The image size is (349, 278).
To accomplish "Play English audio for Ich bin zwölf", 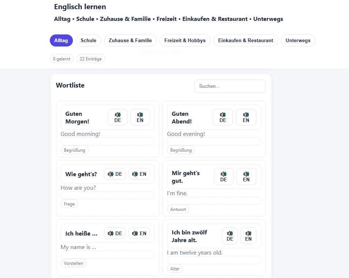I will point(248,236).
